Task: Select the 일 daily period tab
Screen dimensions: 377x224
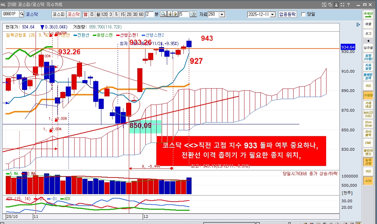Action: point(85,14)
